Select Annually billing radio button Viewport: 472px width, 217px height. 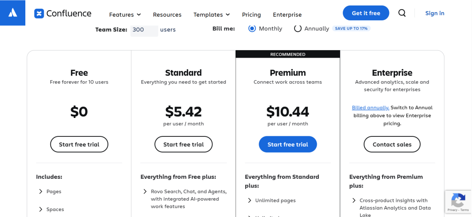298,29
